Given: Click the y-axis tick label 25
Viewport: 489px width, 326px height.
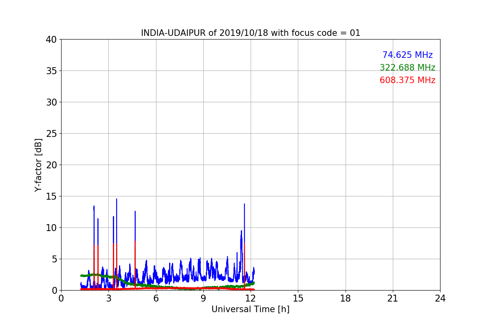Looking at the screenshot, I should tap(51, 134).
